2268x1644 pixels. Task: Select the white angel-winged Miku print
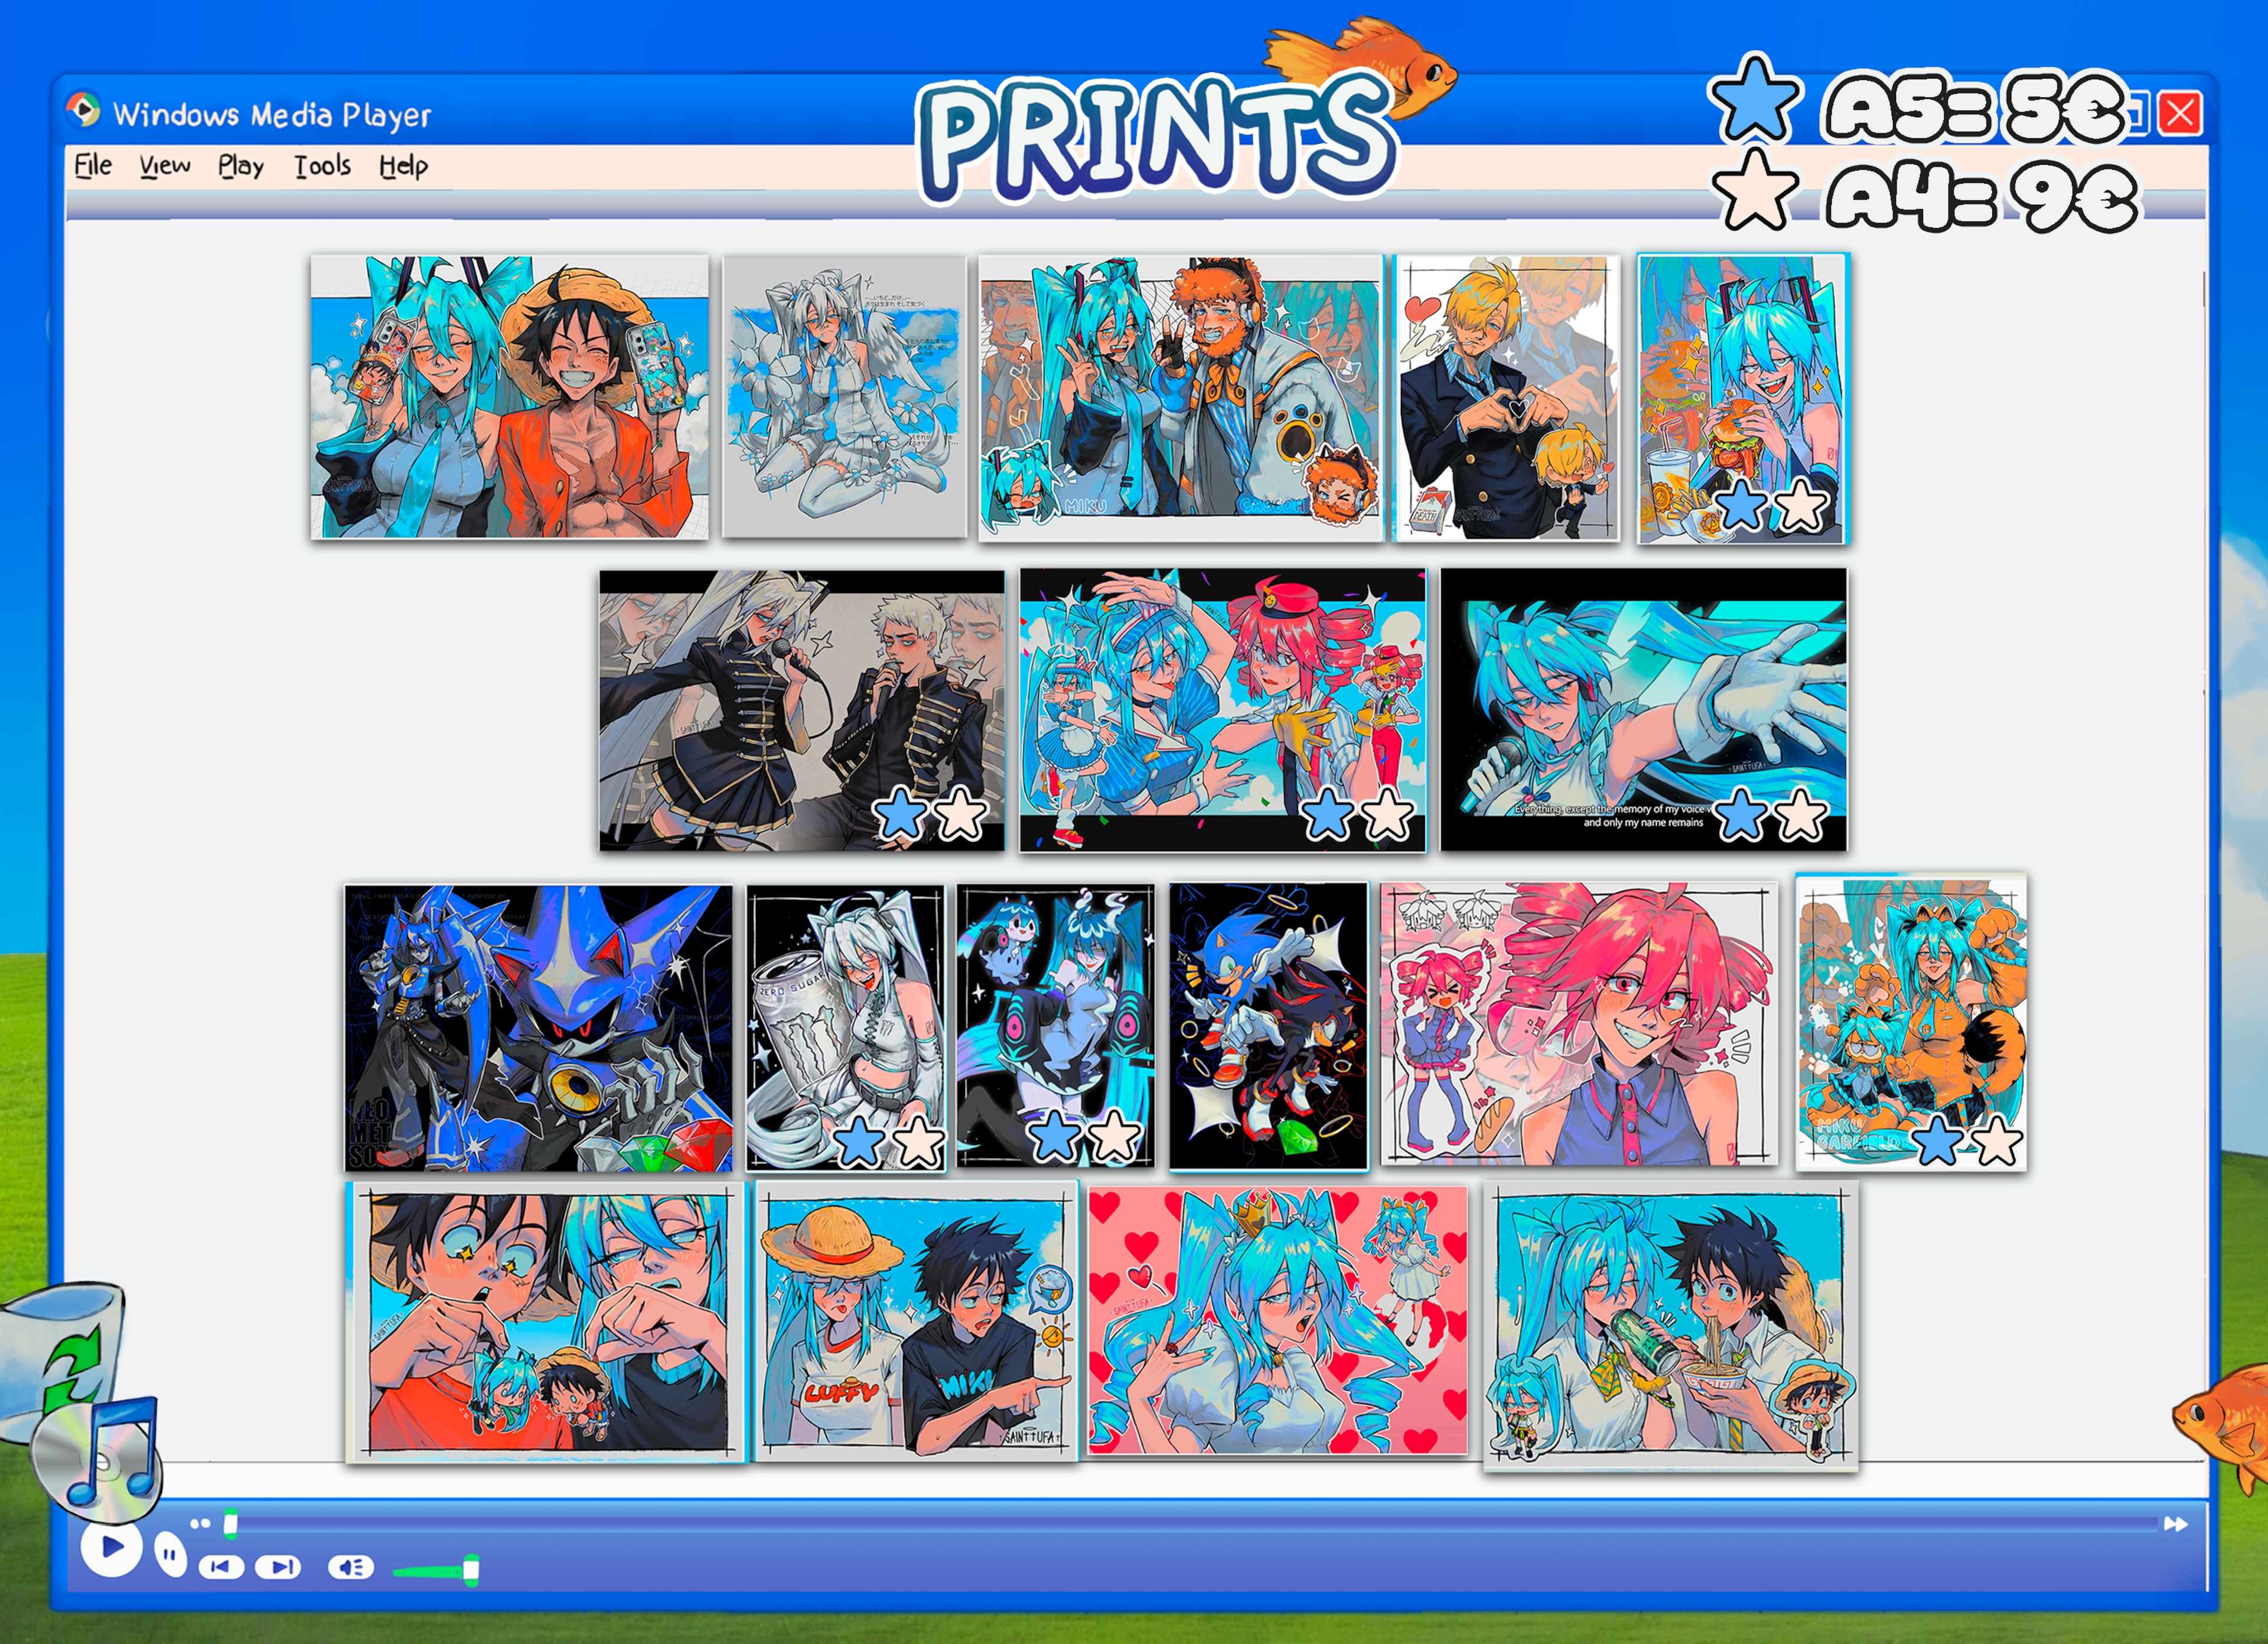click(844, 397)
